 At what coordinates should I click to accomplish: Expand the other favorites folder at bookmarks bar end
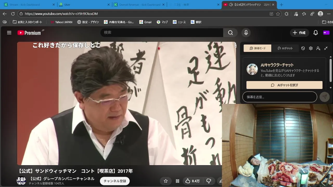pos(327,22)
